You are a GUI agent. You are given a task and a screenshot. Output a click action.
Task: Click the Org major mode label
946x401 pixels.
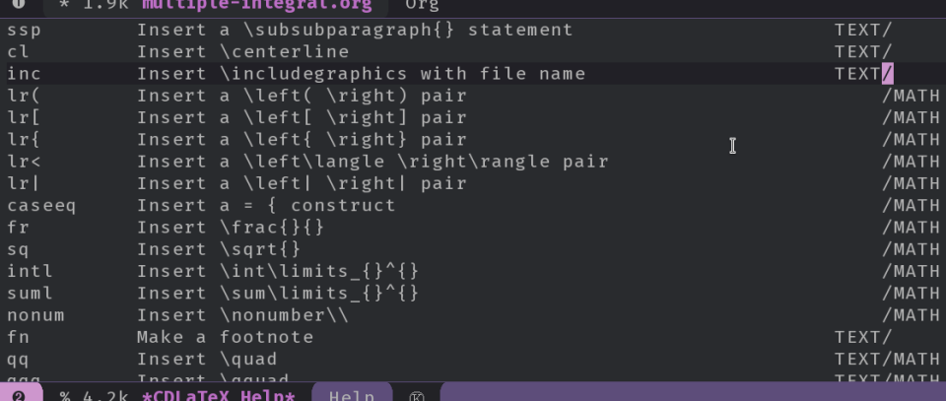click(422, 5)
